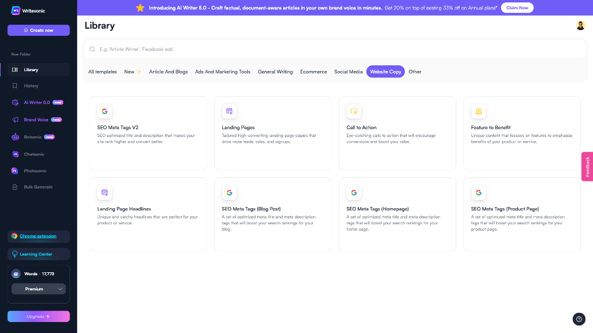Screen dimensions: 593x333
Task: Select the All templates tab
Action: (103, 72)
